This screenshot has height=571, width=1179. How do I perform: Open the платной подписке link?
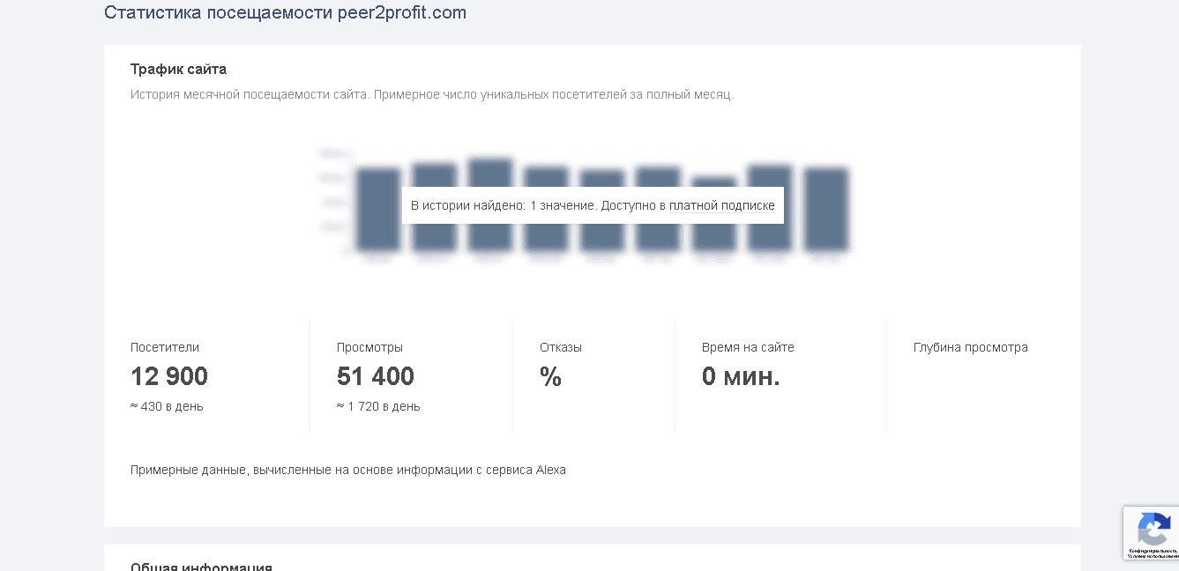(x=721, y=205)
